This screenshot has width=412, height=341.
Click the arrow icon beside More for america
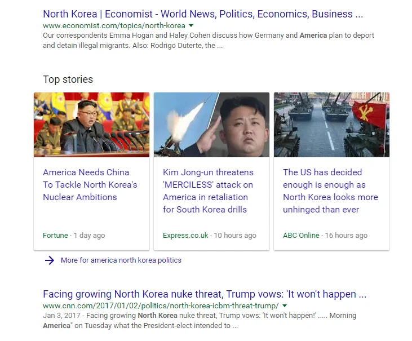50,260
